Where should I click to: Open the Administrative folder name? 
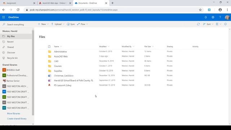tap(60, 52)
